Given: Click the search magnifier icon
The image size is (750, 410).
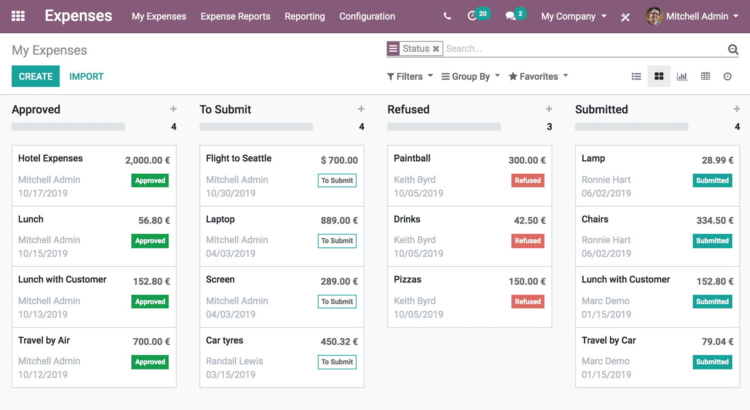Looking at the screenshot, I should 733,50.
